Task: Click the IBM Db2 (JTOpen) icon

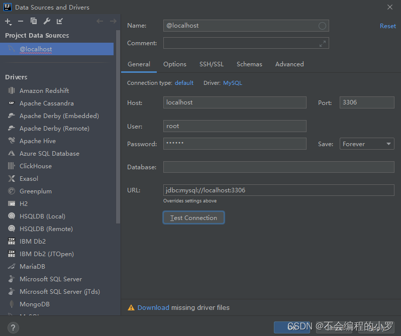Action: point(11,254)
